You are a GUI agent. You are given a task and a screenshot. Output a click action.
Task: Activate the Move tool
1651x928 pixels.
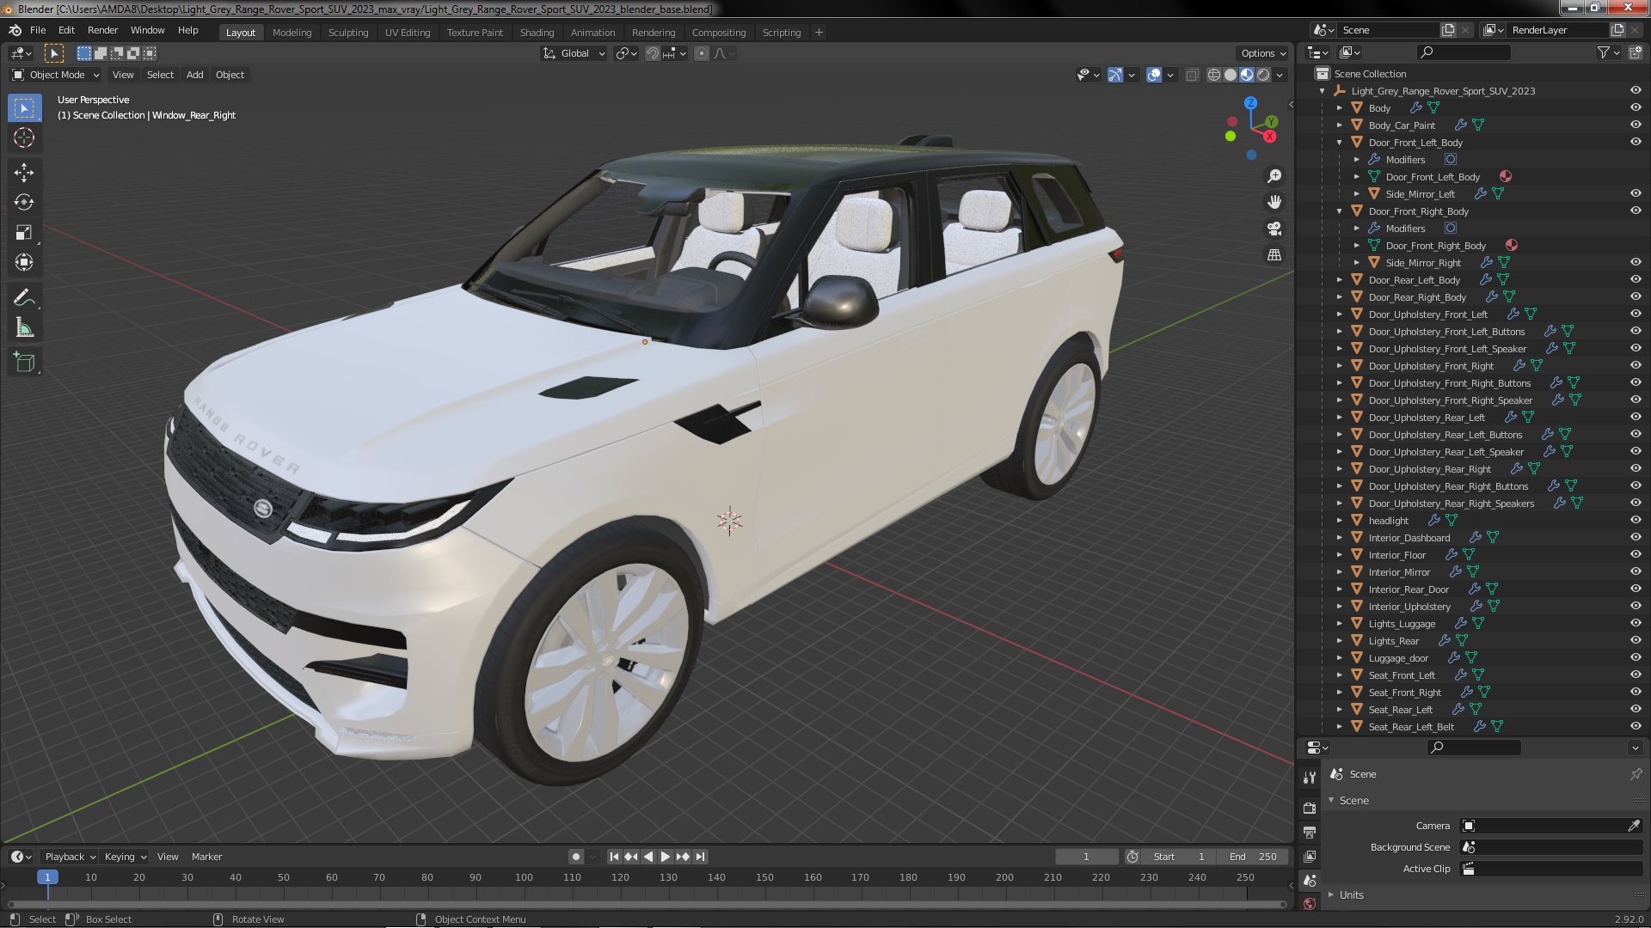click(24, 172)
